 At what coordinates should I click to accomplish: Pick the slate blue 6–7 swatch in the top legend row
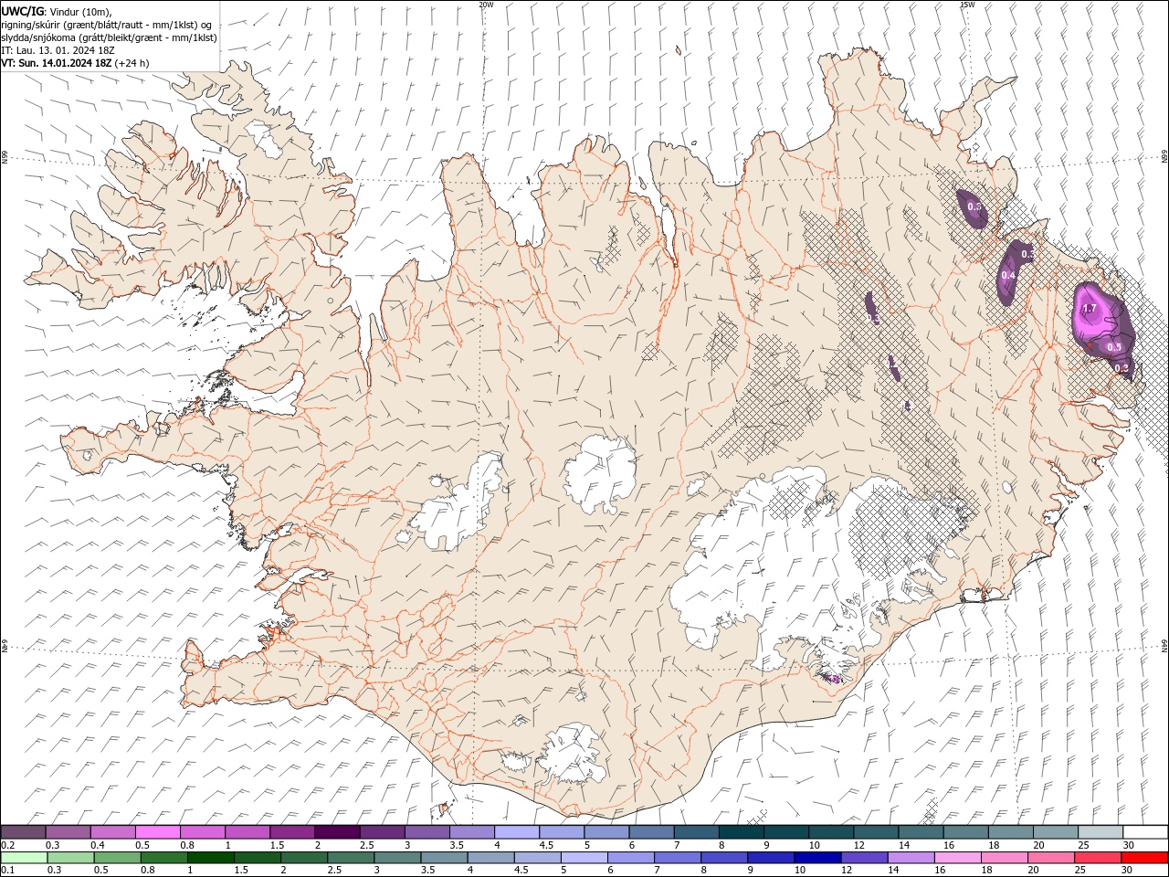click(x=652, y=832)
